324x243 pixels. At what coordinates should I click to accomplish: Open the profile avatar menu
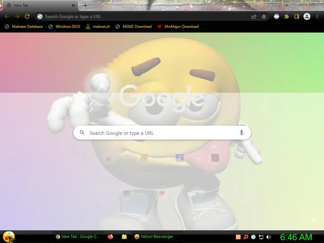(x=307, y=16)
